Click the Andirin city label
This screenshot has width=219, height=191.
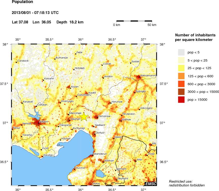tap(108, 77)
